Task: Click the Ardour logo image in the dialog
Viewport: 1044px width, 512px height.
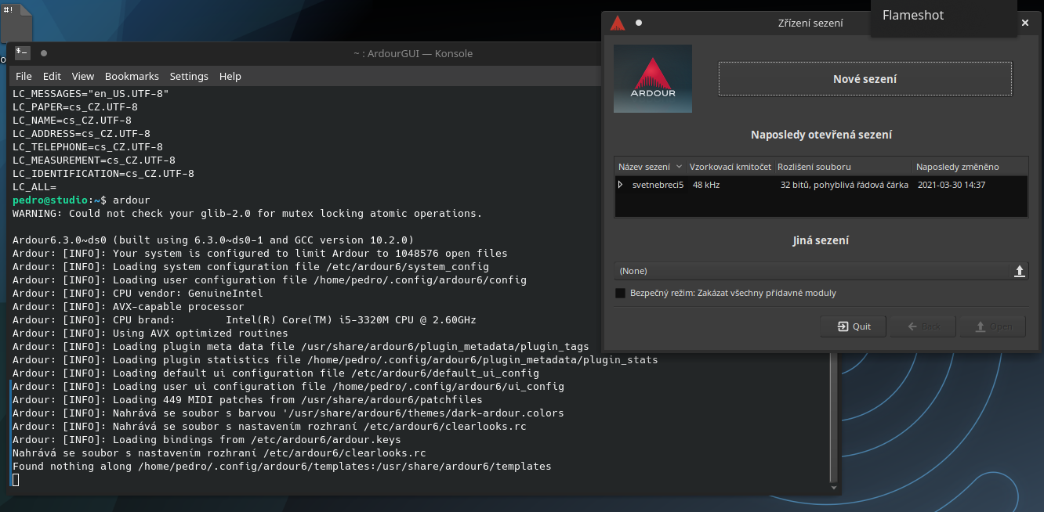Action: click(x=652, y=78)
